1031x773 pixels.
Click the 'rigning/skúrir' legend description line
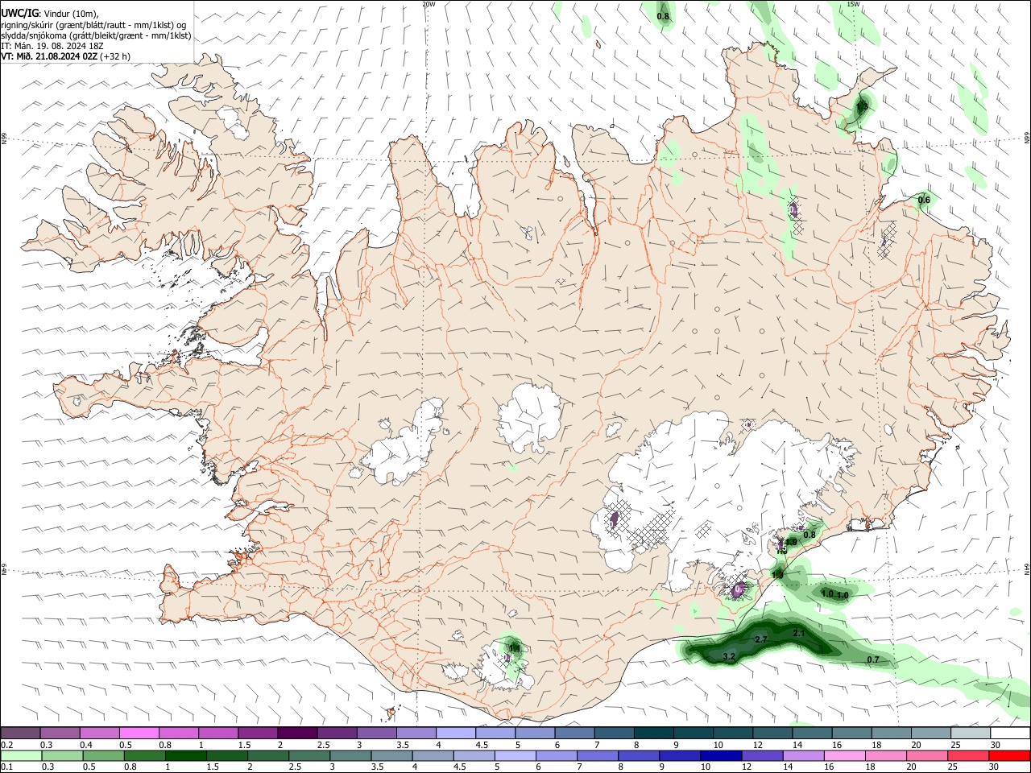[x=93, y=25]
